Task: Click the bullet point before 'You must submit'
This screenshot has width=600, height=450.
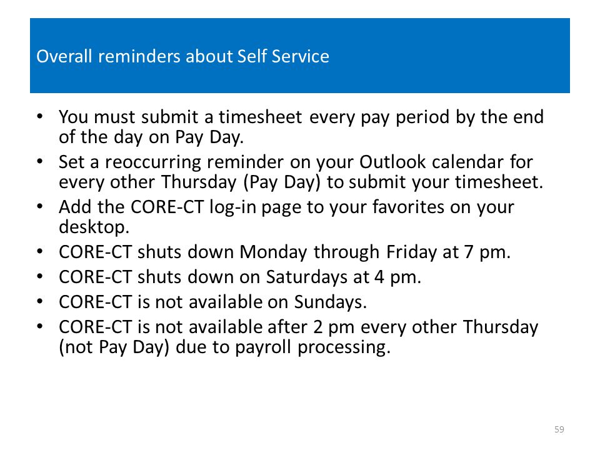Action: point(40,116)
